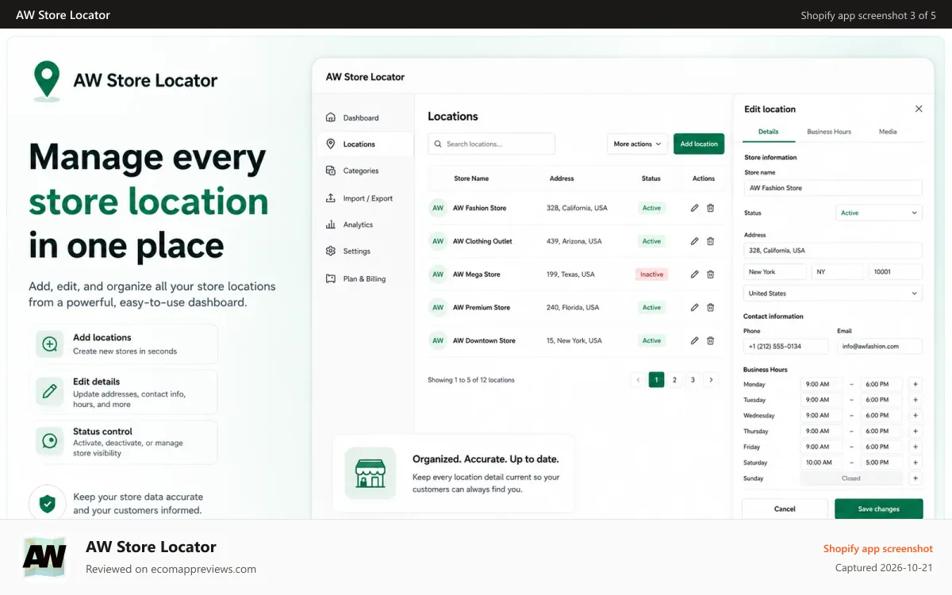Edit AW Mega Store with pencil icon
This screenshot has height=595, width=952.
(694, 274)
